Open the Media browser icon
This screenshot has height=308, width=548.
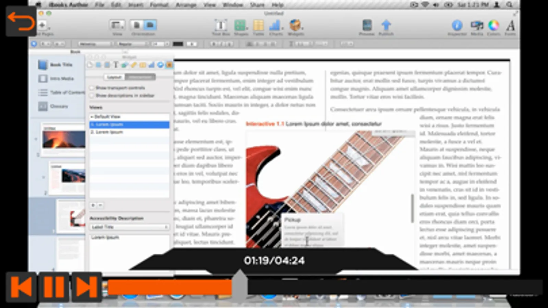point(477,25)
